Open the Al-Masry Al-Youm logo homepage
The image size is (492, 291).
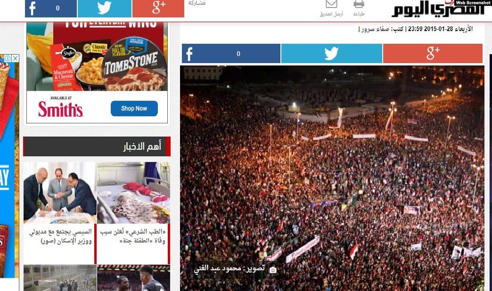tap(438, 9)
